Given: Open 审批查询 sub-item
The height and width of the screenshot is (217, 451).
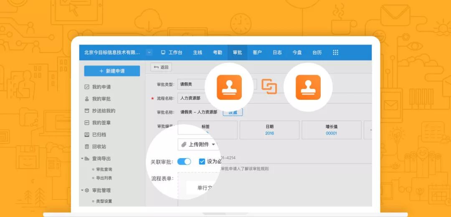Looking at the screenshot, I should pyautogui.click(x=104, y=169).
